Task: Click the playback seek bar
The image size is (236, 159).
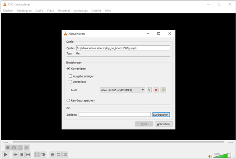Action: (x=118, y=142)
